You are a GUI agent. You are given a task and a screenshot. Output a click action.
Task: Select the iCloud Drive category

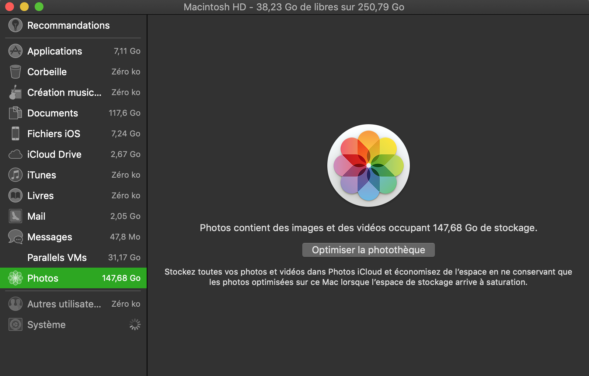pos(73,154)
